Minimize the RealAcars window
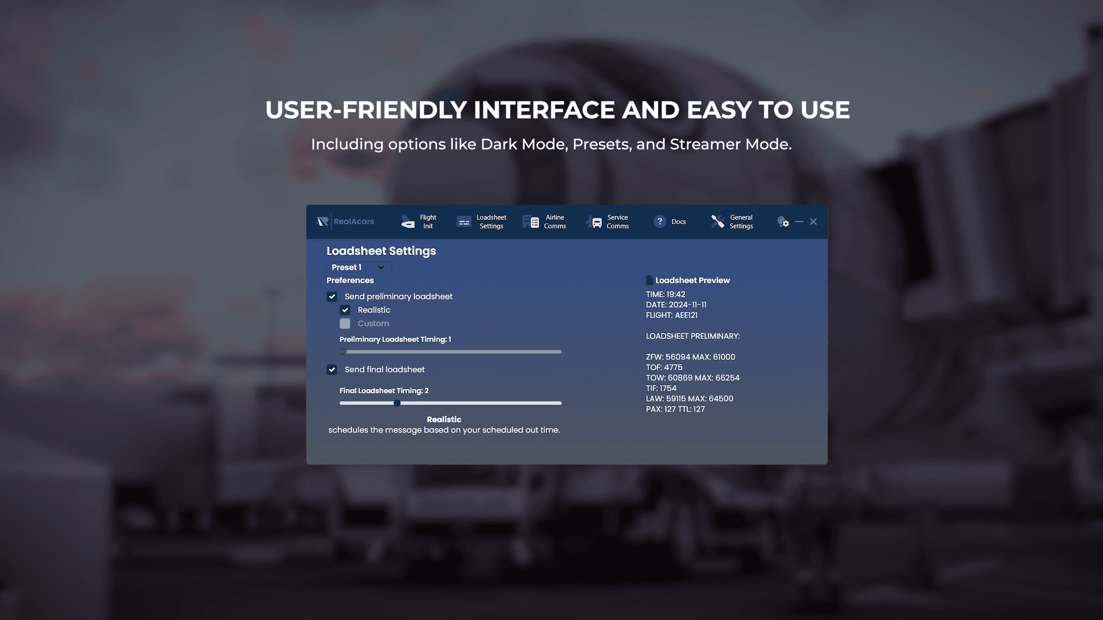Viewport: 1103px width, 620px height. coord(799,222)
